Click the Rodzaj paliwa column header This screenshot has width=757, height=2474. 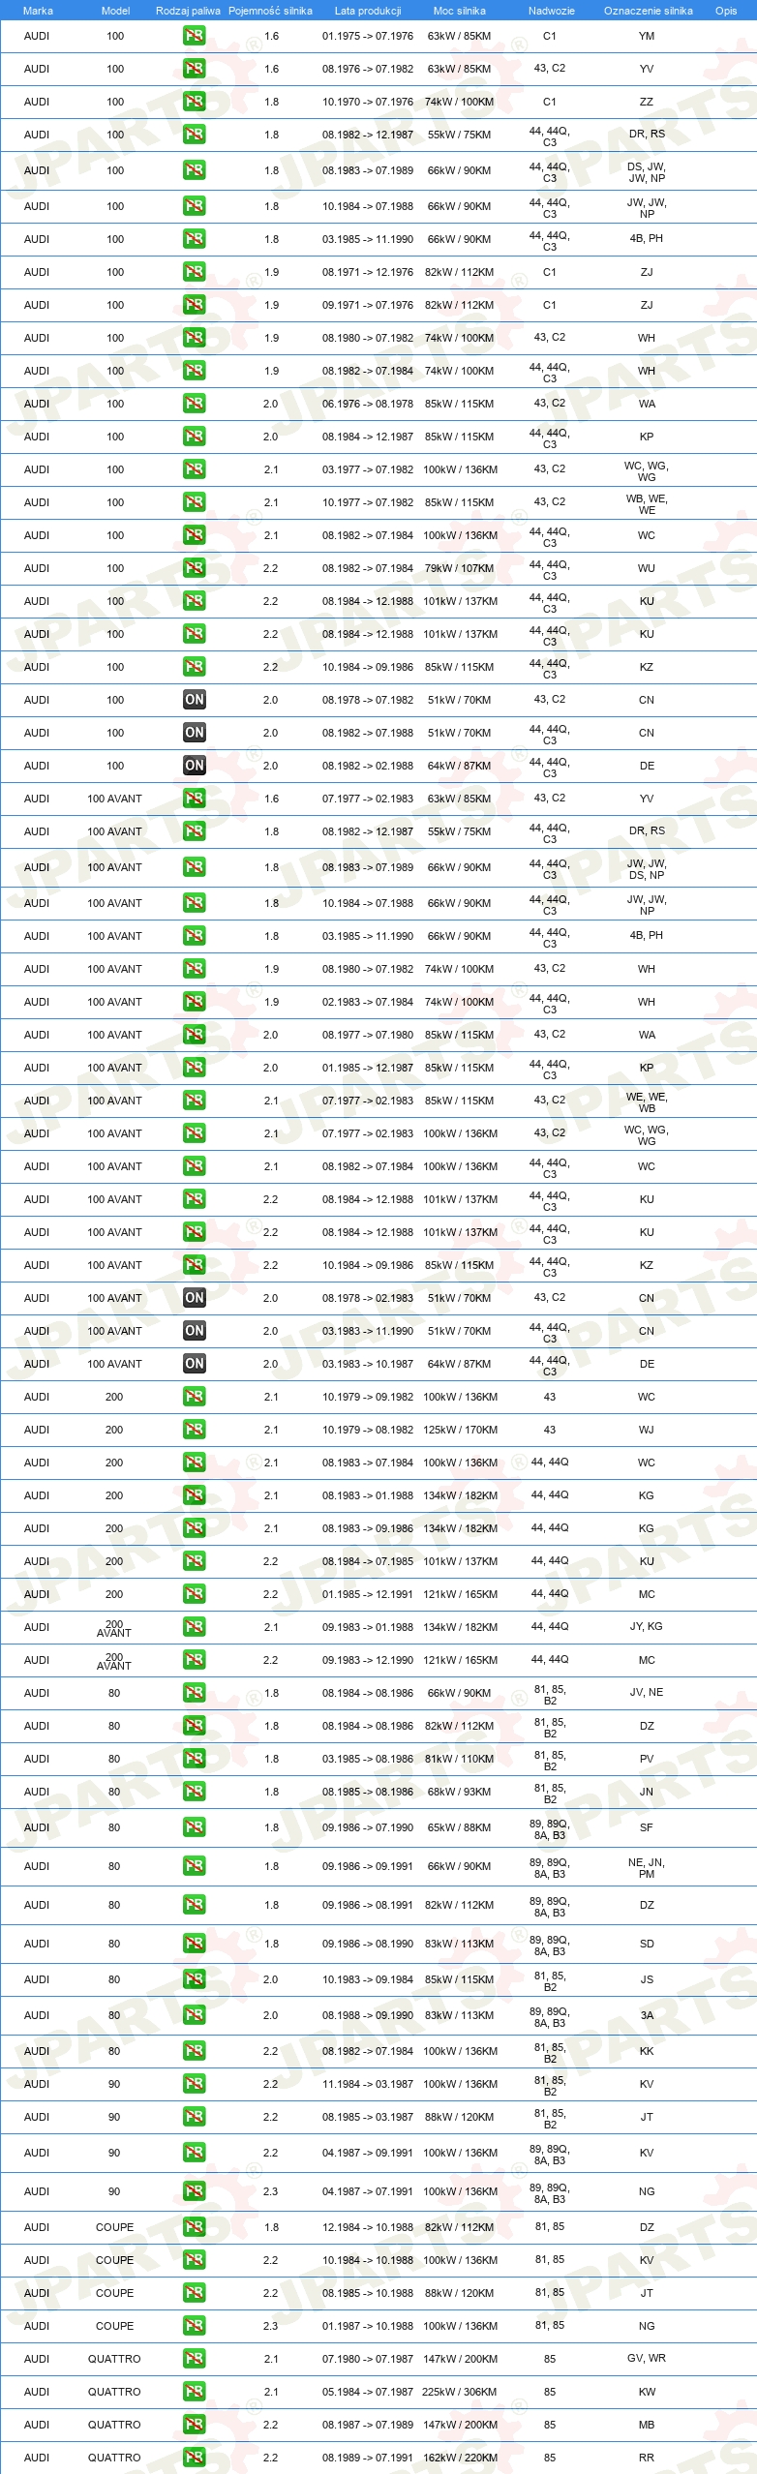(x=188, y=11)
